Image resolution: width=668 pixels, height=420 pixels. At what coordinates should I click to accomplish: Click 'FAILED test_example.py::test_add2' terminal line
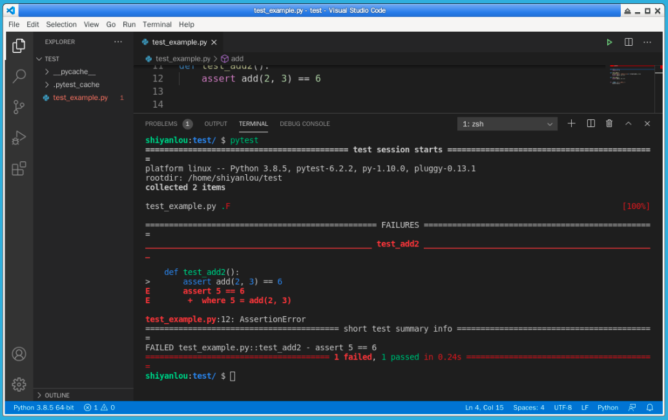click(x=261, y=348)
